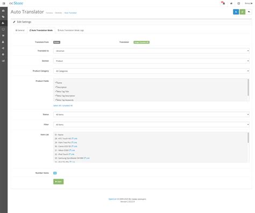The image size is (255, 213).
Task: Open the Link next to Canon EOS 5D
Action: (x=74, y=146)
